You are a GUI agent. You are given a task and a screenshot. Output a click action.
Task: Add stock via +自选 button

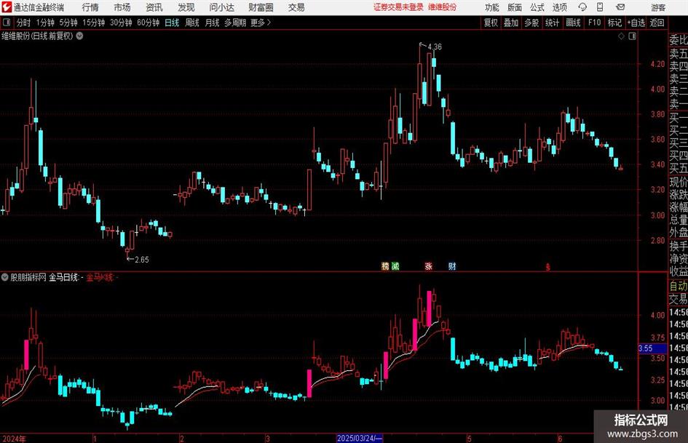click(636, 23)
